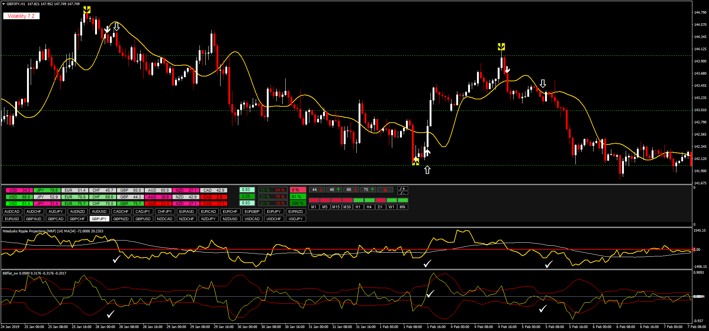The width and height of the screenshot is (709, 331).
Task: Click the Volatility 7.2 label
Action: click(x=21, y=16)
